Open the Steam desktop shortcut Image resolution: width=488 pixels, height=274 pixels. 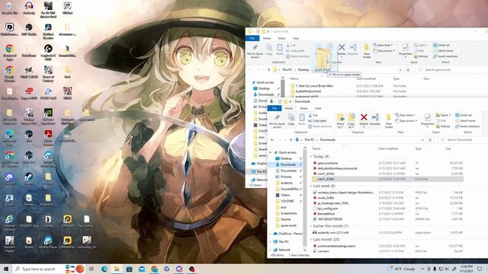(x=29, y=179)
